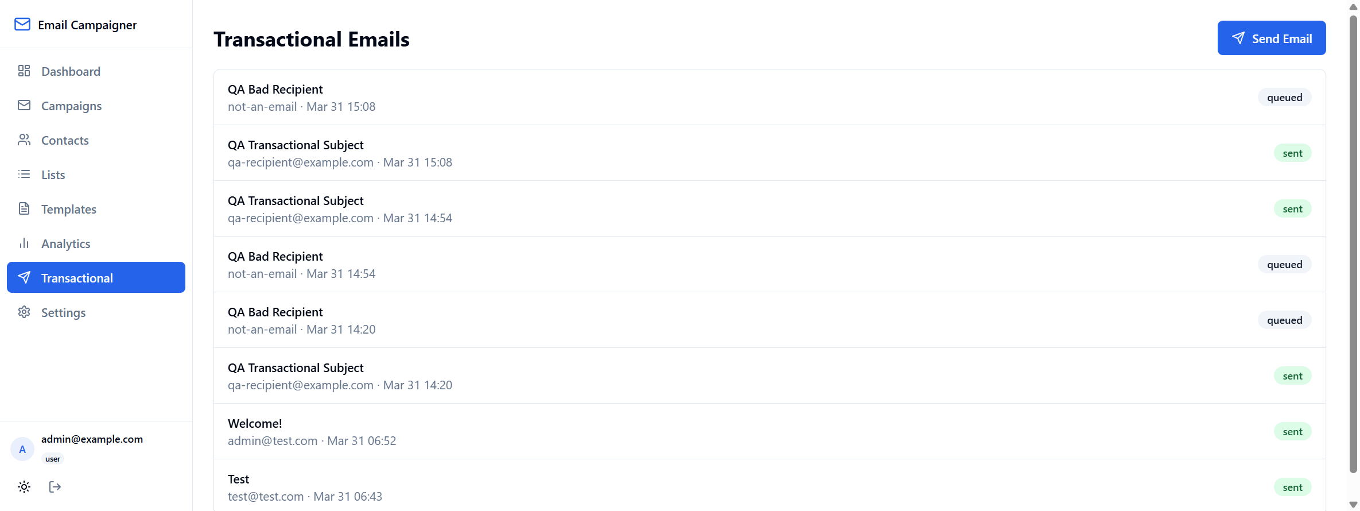The height and width of the screenshot is (511, 1360).
Task: Click the admin user avatar circle
Action: (x=22, y=449)
